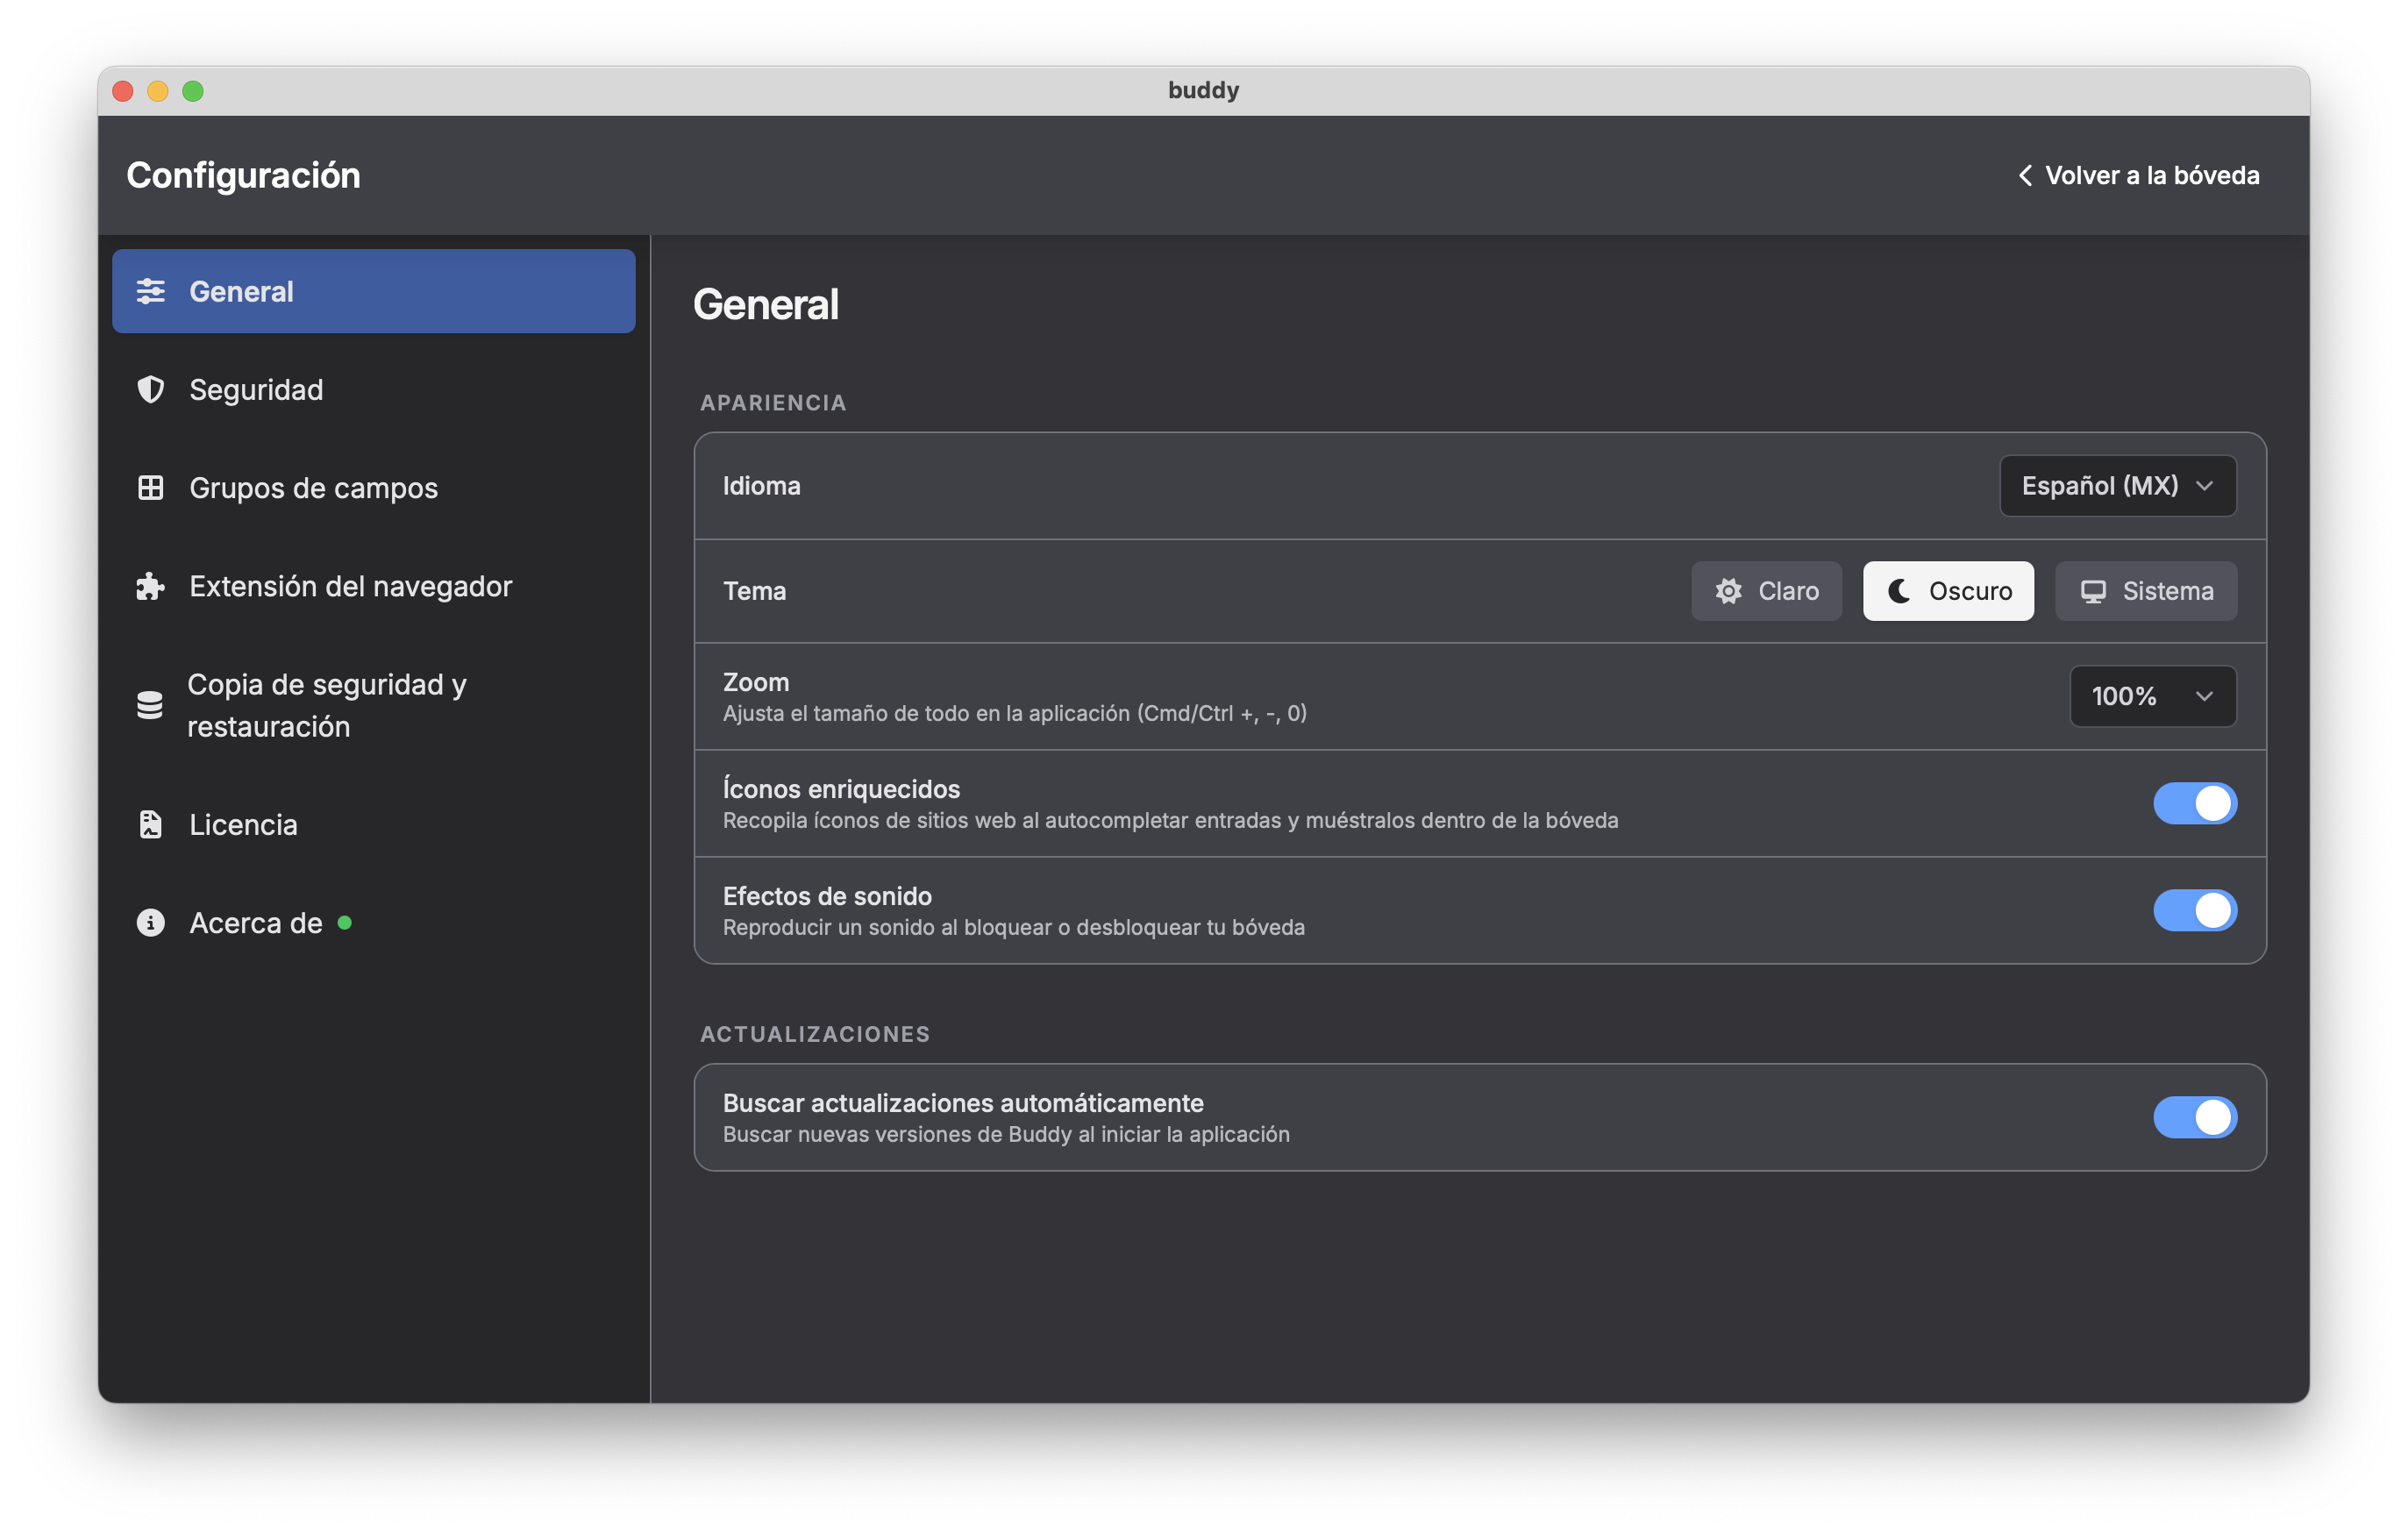Click the back chevron before Volver a la bóveda

[x=2024, y=175]
